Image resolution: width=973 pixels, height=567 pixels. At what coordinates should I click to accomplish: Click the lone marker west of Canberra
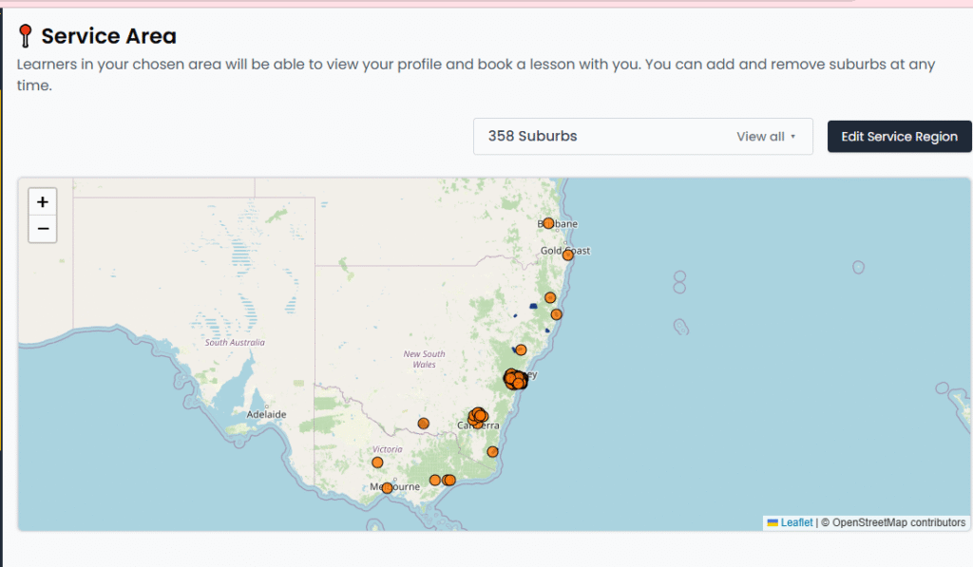[424, 424]
